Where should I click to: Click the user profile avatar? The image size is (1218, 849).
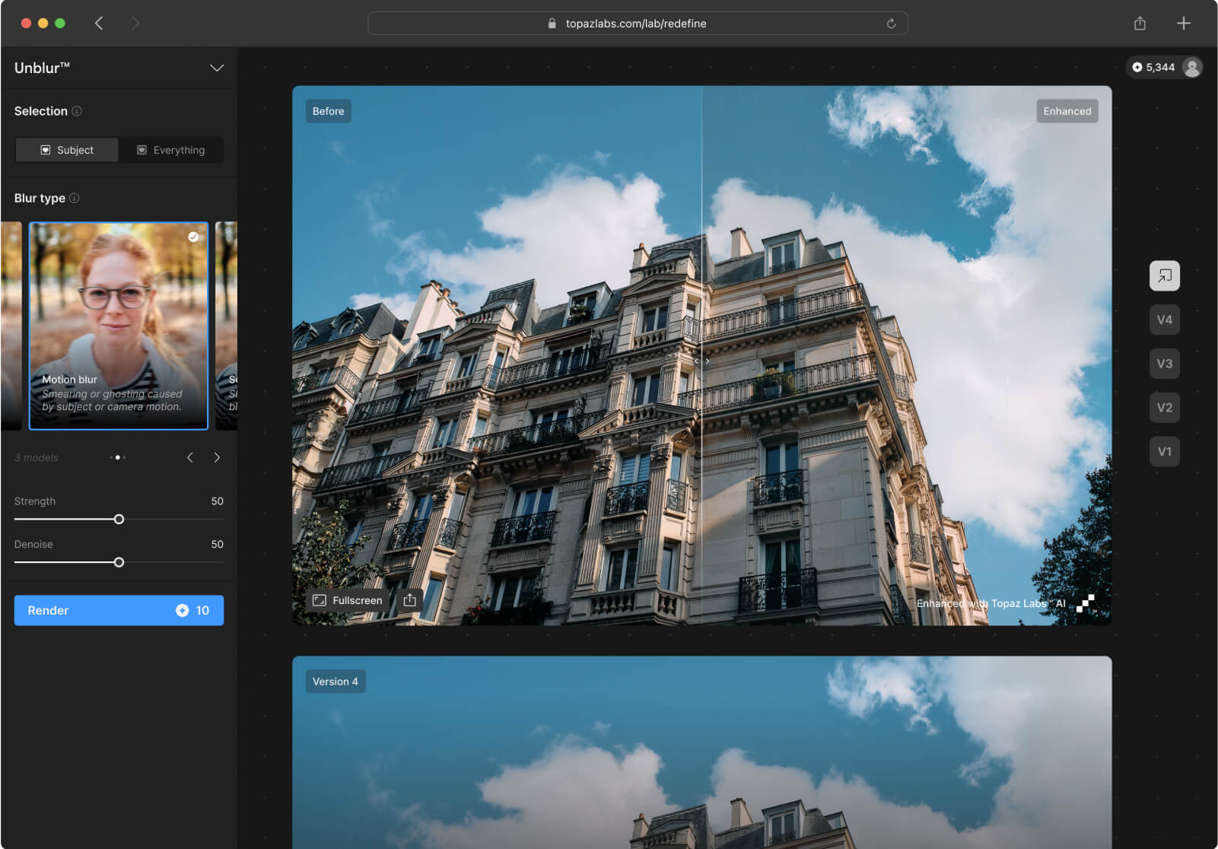pos(1192,68)
